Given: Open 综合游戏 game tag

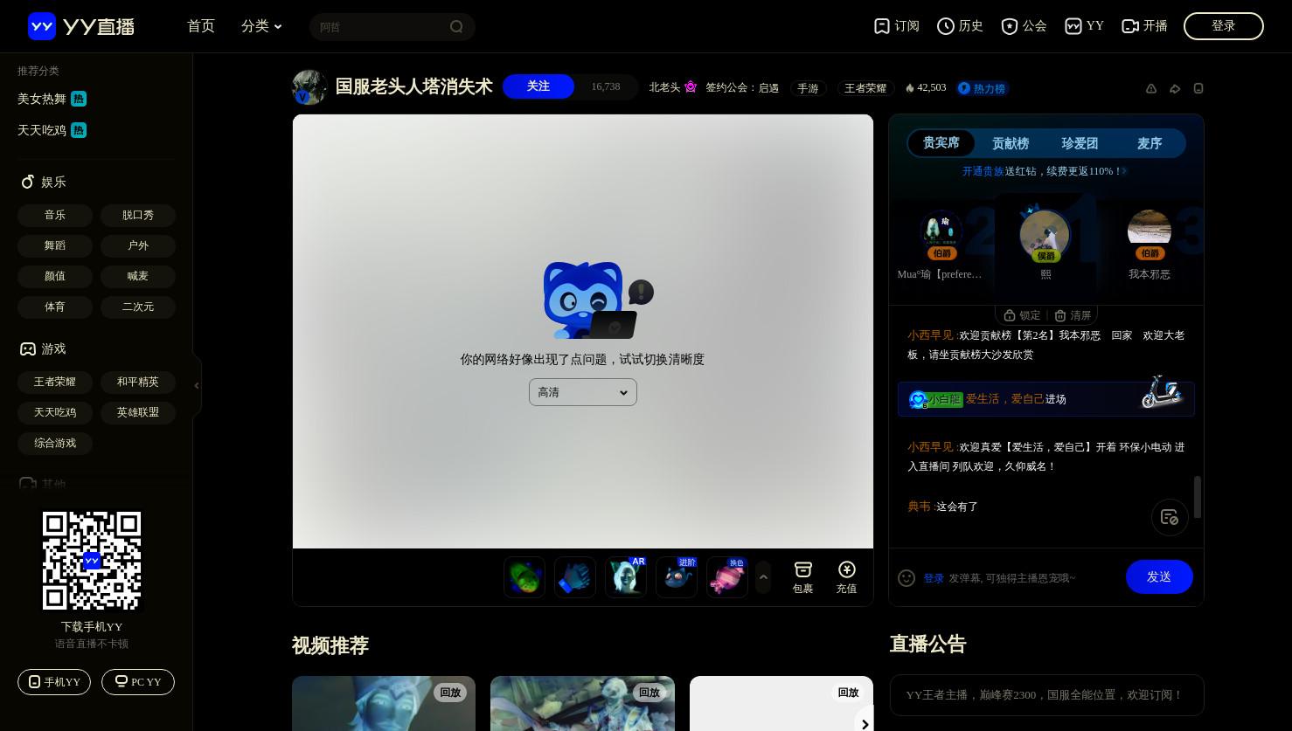Looking at the screenshot, I should [55, 443].
